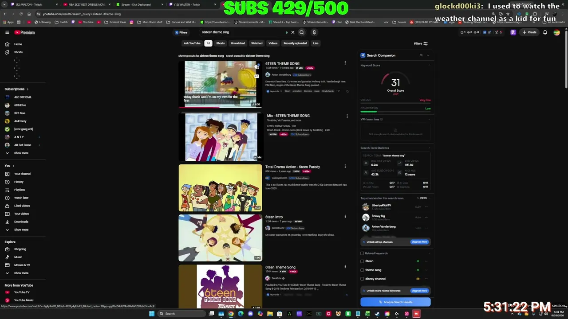Select the Recently uploaded filter chip
The height and width of the screenshot is (319, 568).
(x=295, y=43)
